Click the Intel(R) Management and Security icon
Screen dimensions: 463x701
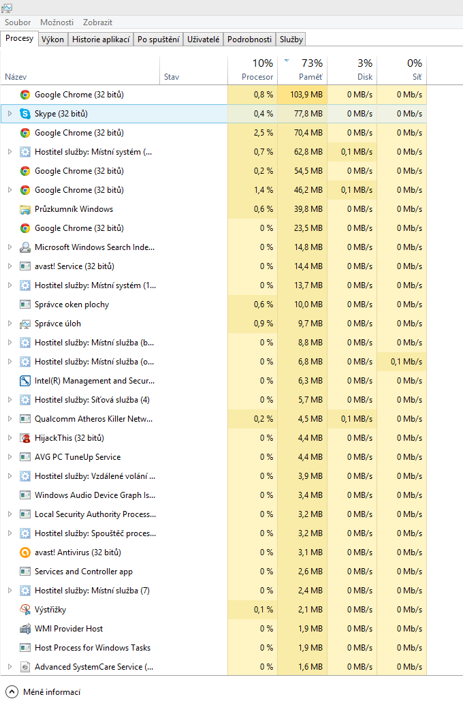pyautogui.click(x=25, y=381)
